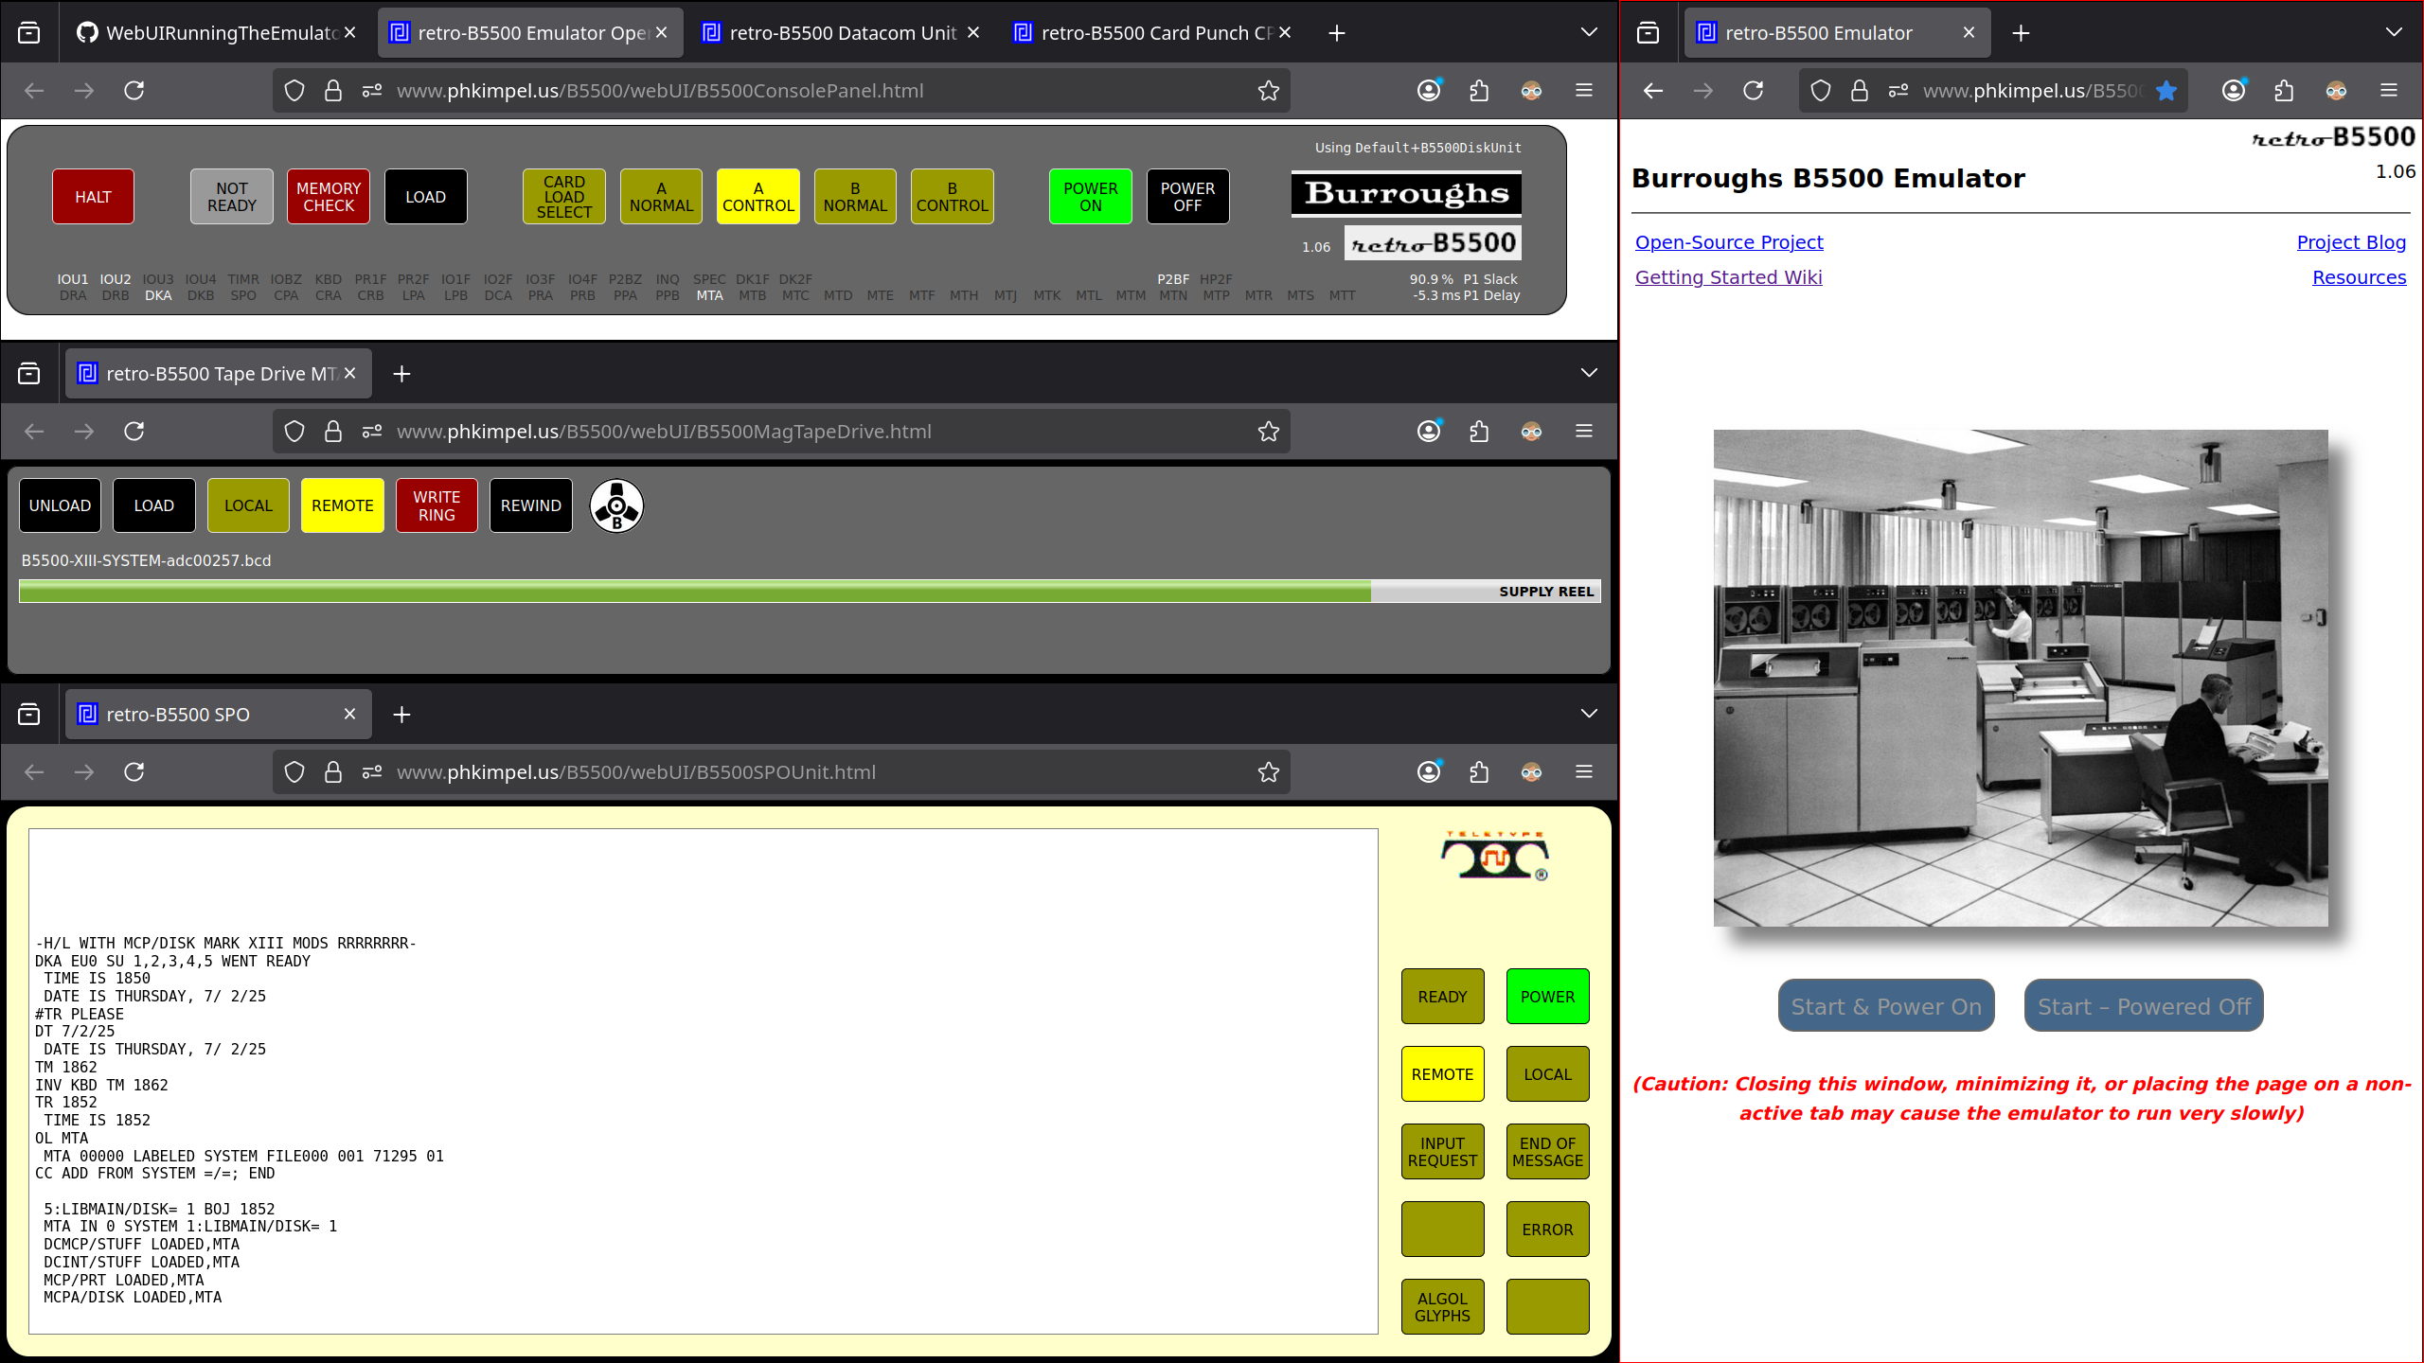Toggle REMOTE on the tape drive

pos(343,505)
